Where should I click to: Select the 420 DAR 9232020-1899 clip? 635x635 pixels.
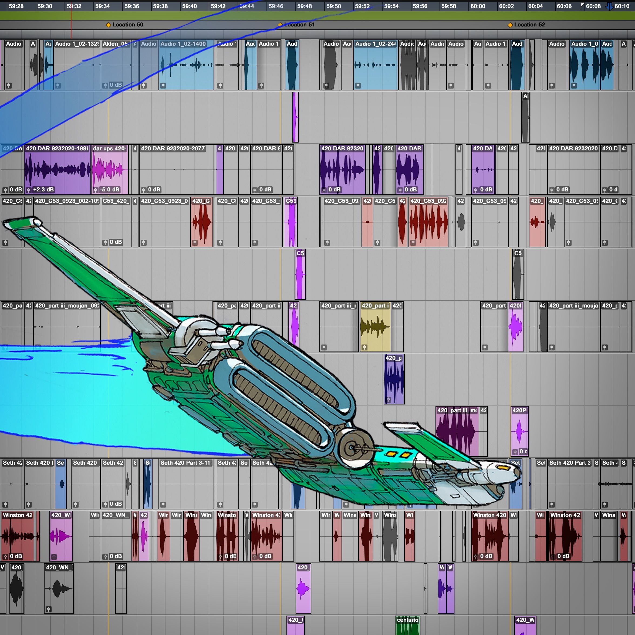pos(58,170)
